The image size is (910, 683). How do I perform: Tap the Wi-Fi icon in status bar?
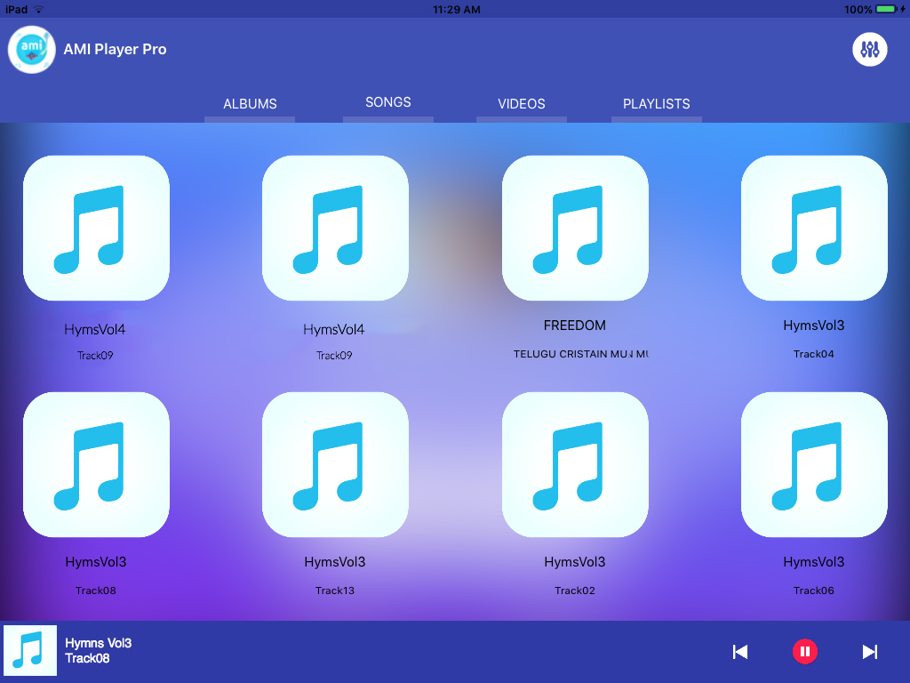tap(38, 9)
